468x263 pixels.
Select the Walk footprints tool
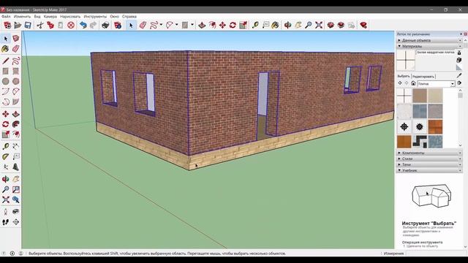coord(5,222)
